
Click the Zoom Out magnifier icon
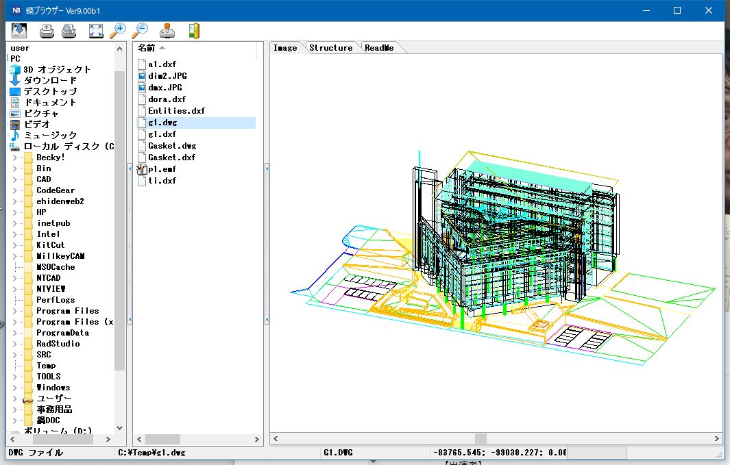pos(140,31)
